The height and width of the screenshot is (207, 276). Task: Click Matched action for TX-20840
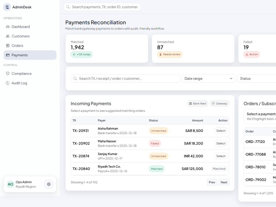pyautogui.click(x=219, y=169)
